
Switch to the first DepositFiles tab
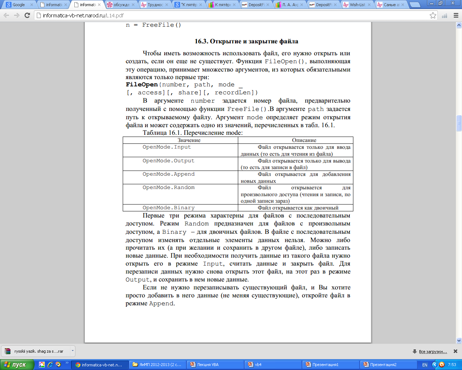[x=256, y=5]
